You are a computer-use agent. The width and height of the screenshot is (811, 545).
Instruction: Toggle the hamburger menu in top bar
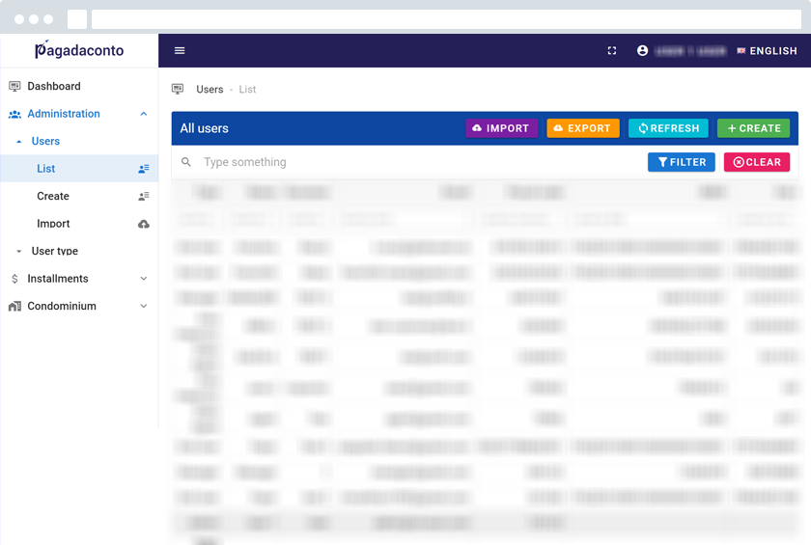point(180,51)
